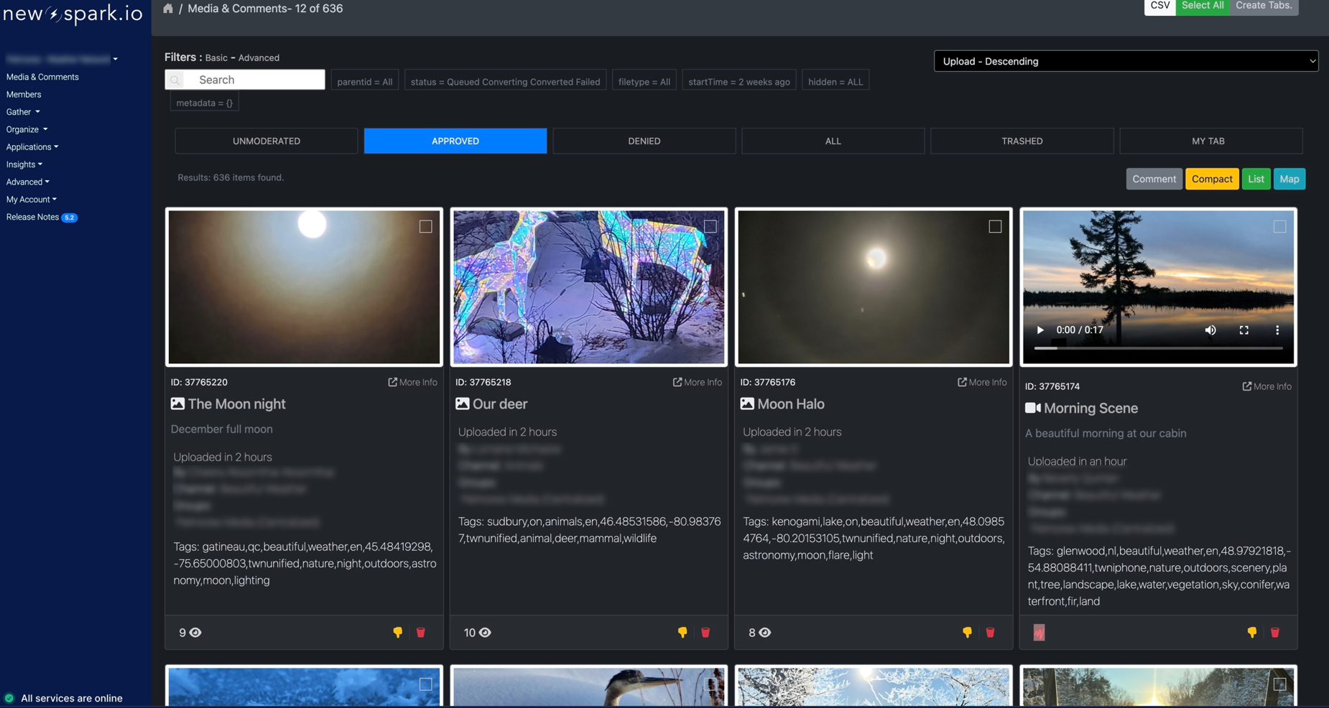Expand the Applications sidebar menu
The image size is (1329, 708).
tap(32, 146)
